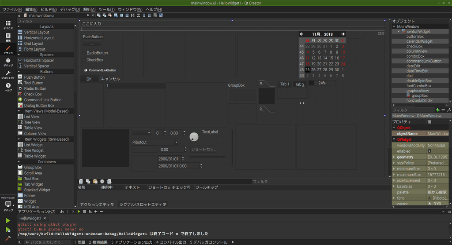
Task: Add a dynamic property with green plus
Action: point(437,110)
